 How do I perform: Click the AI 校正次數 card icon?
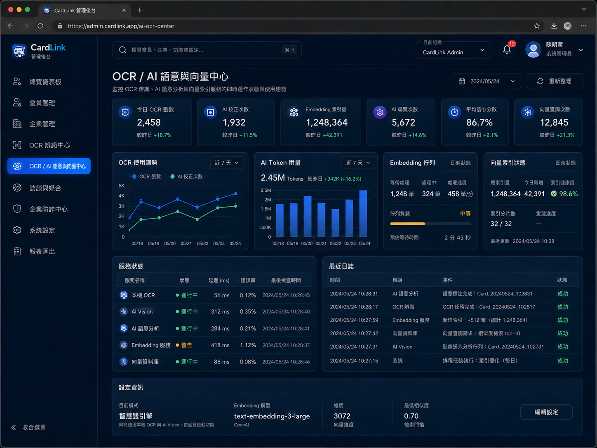(x=211, y=112)
